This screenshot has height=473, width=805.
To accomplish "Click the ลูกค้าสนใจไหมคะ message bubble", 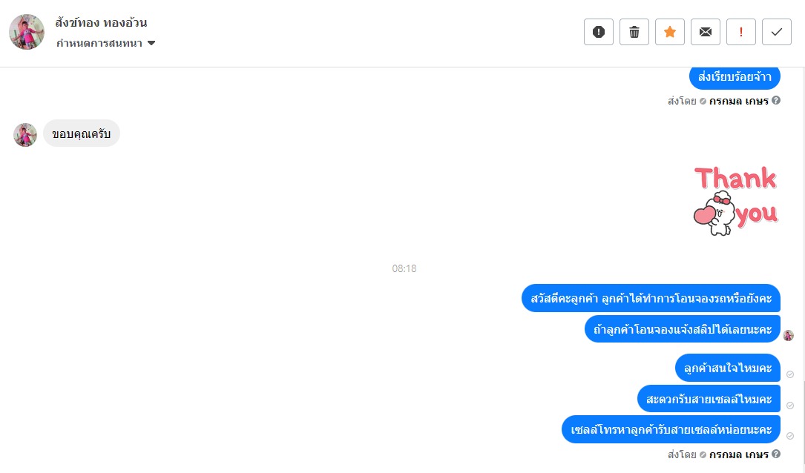I will [x=728, y=368].
